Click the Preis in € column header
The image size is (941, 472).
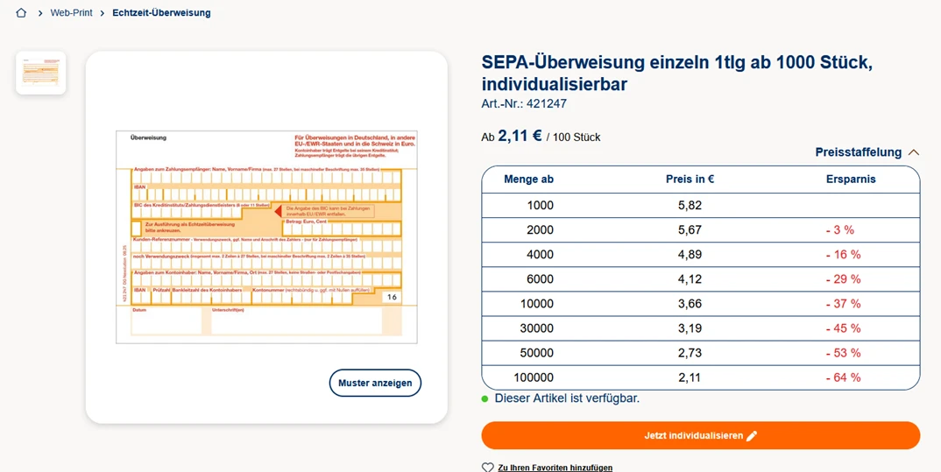pyautogui.click(x=690, y=180)
